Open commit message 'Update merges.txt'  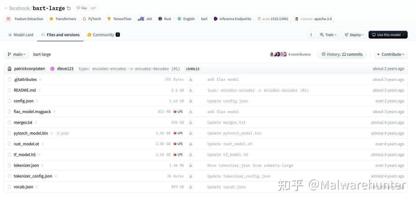pos(226,123)
